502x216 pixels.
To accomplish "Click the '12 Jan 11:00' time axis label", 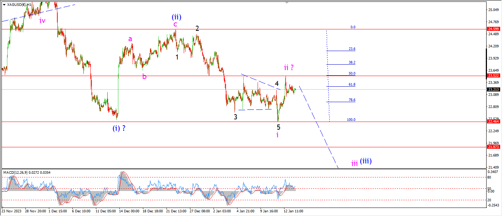I will (x=293, y=211).
